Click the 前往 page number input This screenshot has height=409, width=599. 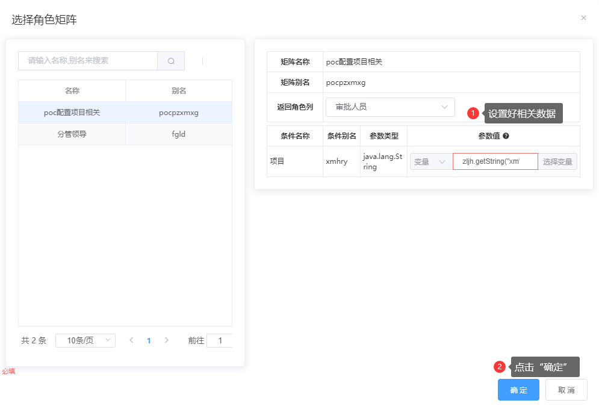pyautogui.click(x=219, y=340)
